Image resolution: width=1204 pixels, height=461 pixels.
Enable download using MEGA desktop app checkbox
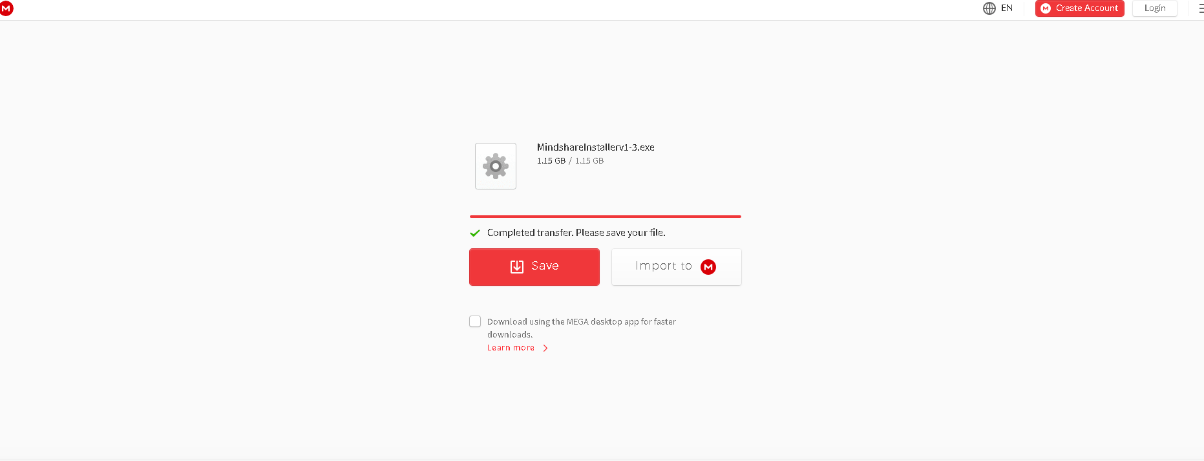tap(475, 321)
